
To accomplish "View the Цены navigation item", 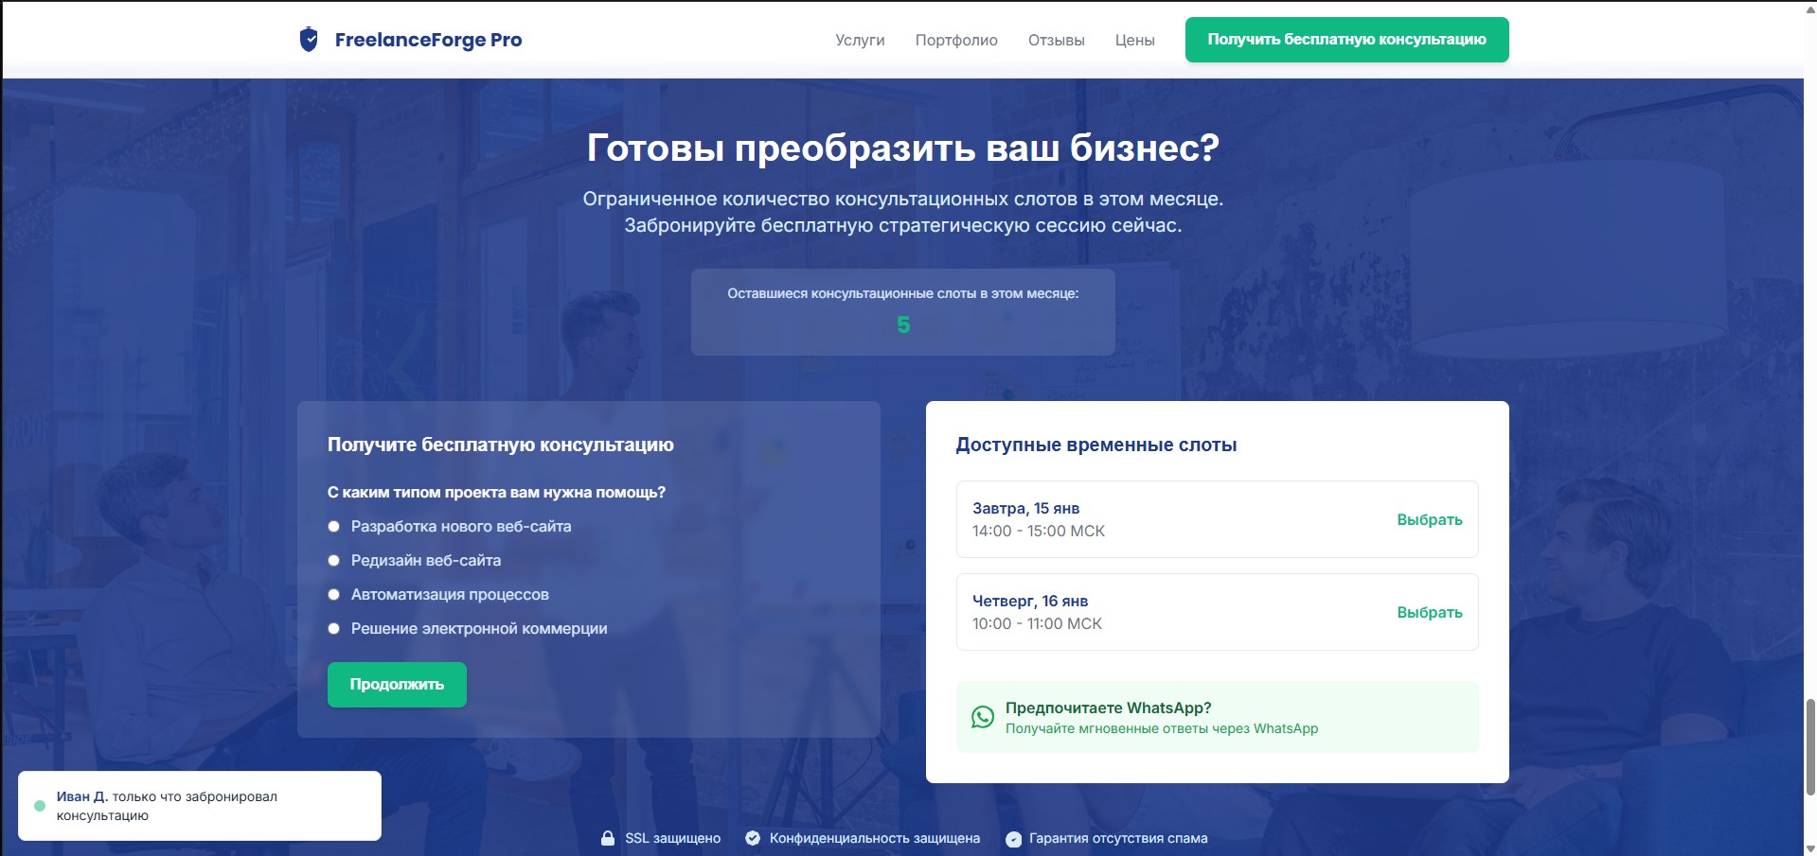I will 1134,40.
